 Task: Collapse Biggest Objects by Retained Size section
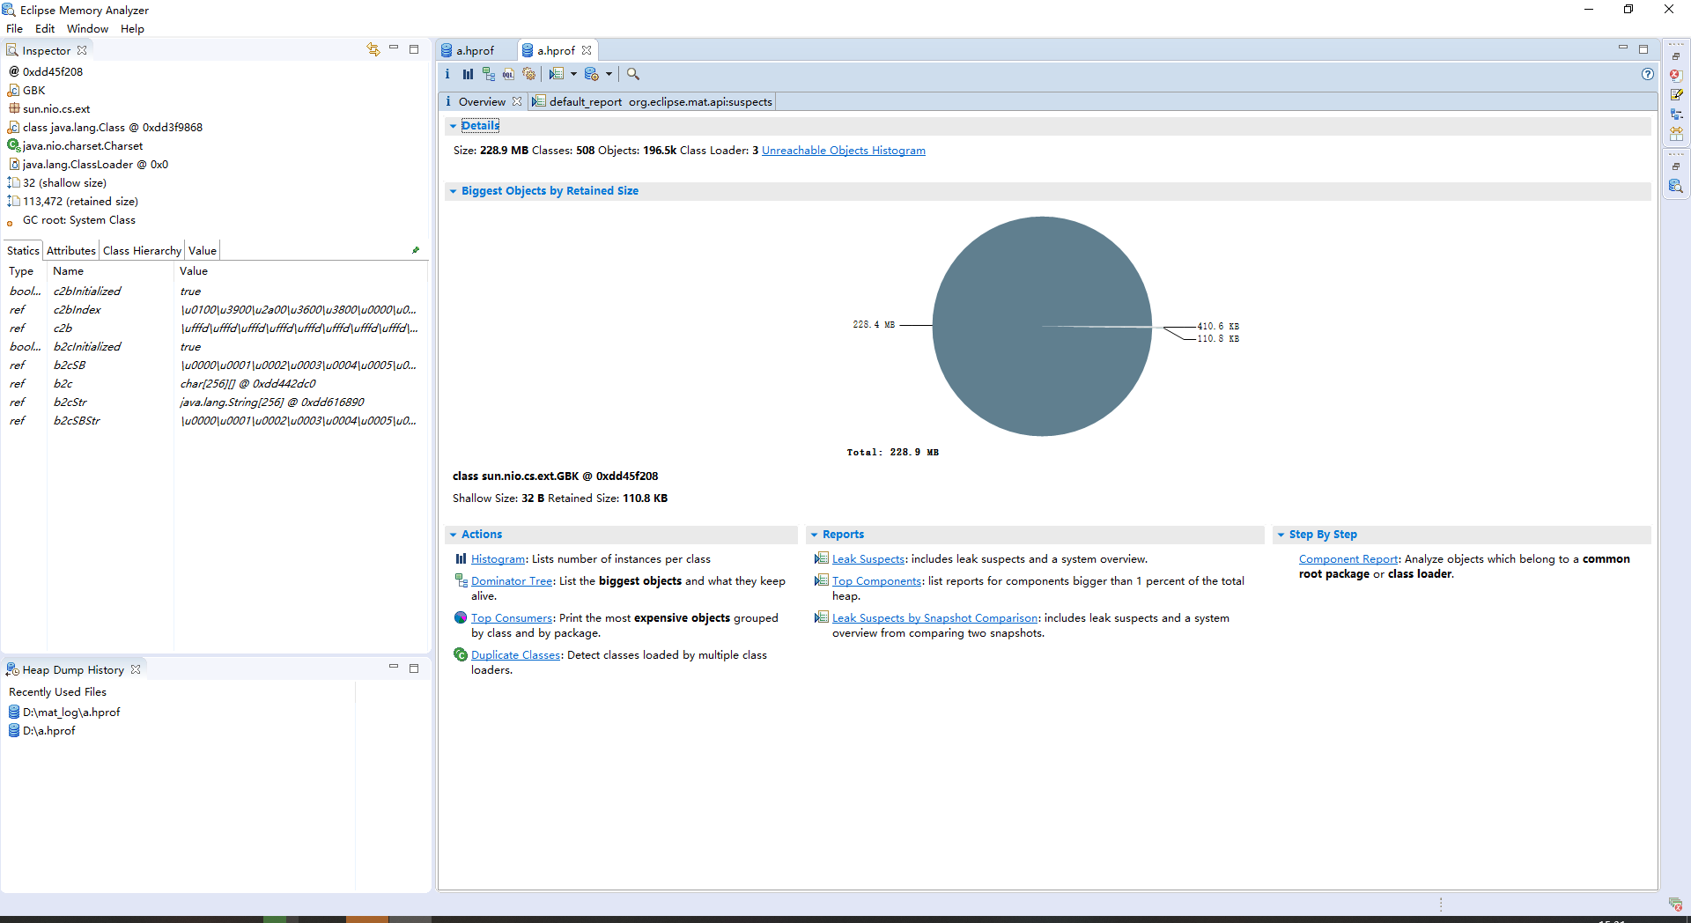coord(454,191)
